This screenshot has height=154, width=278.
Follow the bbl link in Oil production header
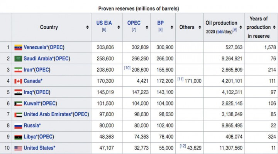click(220, 32)
